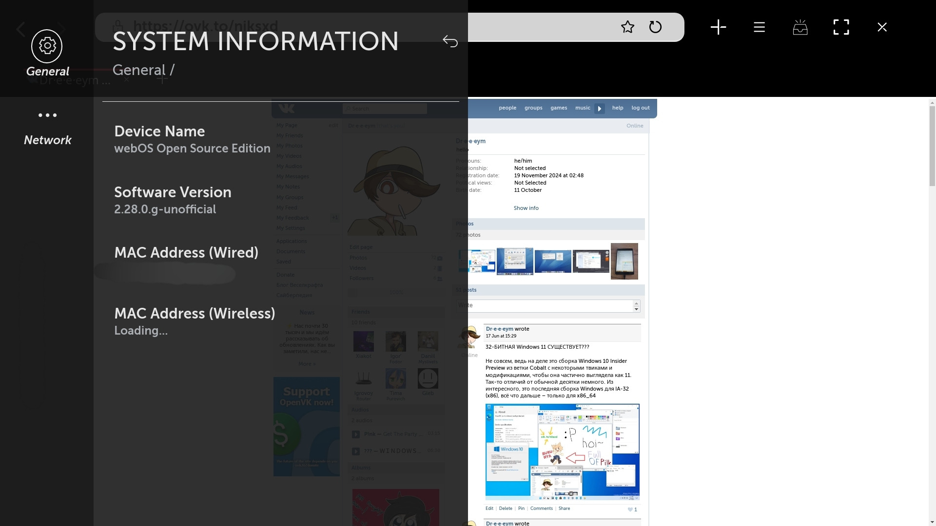
Task: Click the back arrow in System Information
Action: click(x=450, y=41)
